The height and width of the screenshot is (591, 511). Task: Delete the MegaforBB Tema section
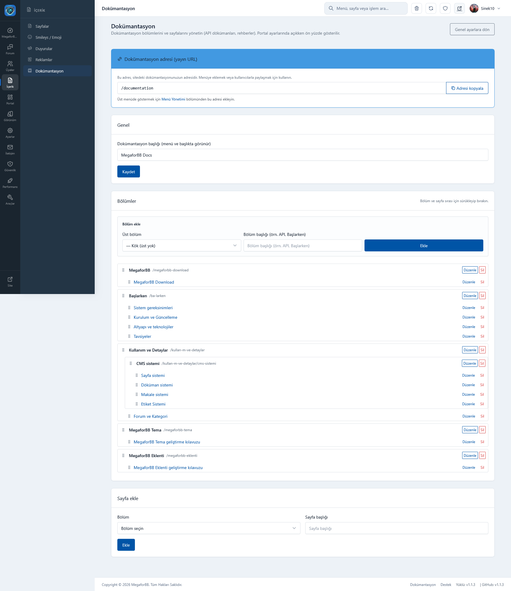point(482,430)
